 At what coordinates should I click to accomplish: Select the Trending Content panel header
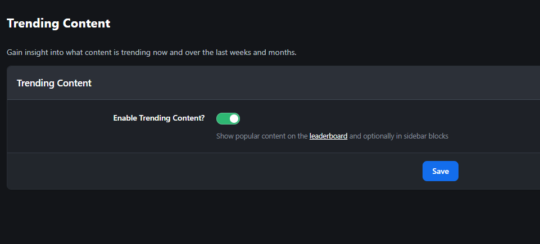pyautogui.click(x=54, y=83)
